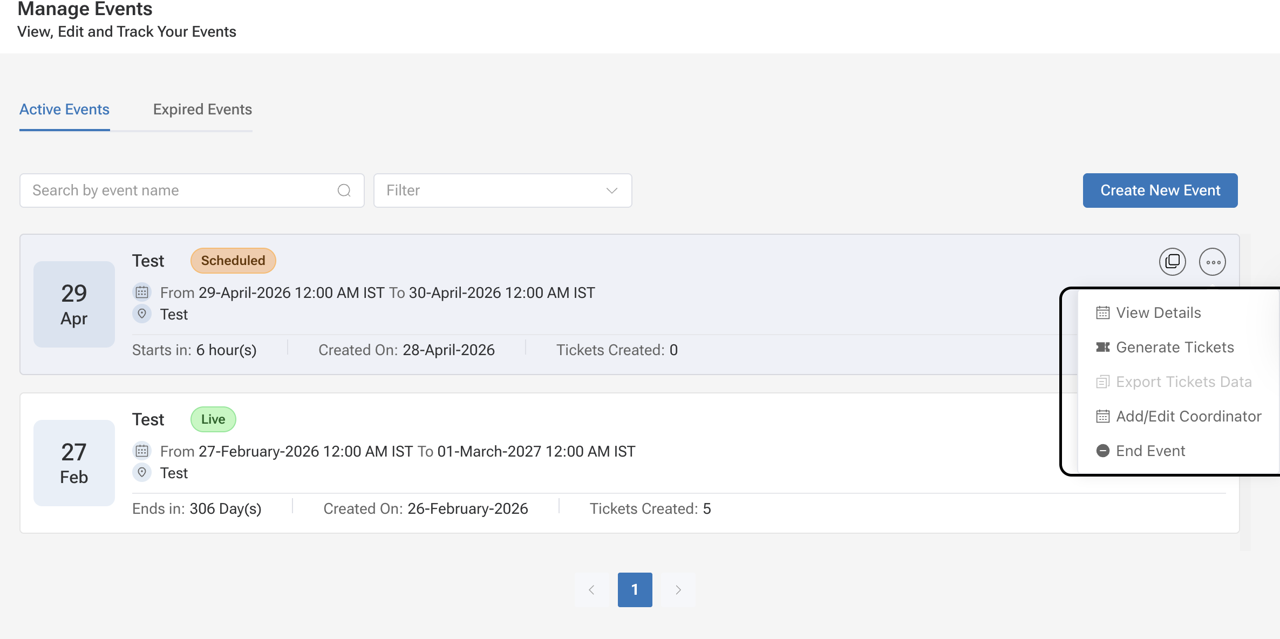Click the Generate Tickets ticket icon
The height and width of the screenshot is (639, 1280).
click(1102, 348)
